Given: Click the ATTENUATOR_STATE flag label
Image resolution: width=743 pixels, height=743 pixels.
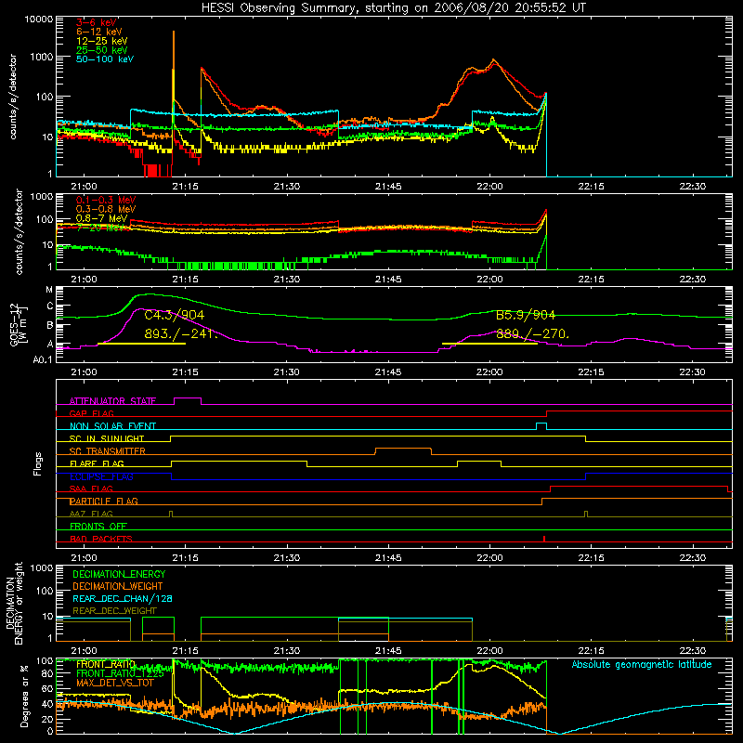Looking at the screenshot, I should [112, 401].
